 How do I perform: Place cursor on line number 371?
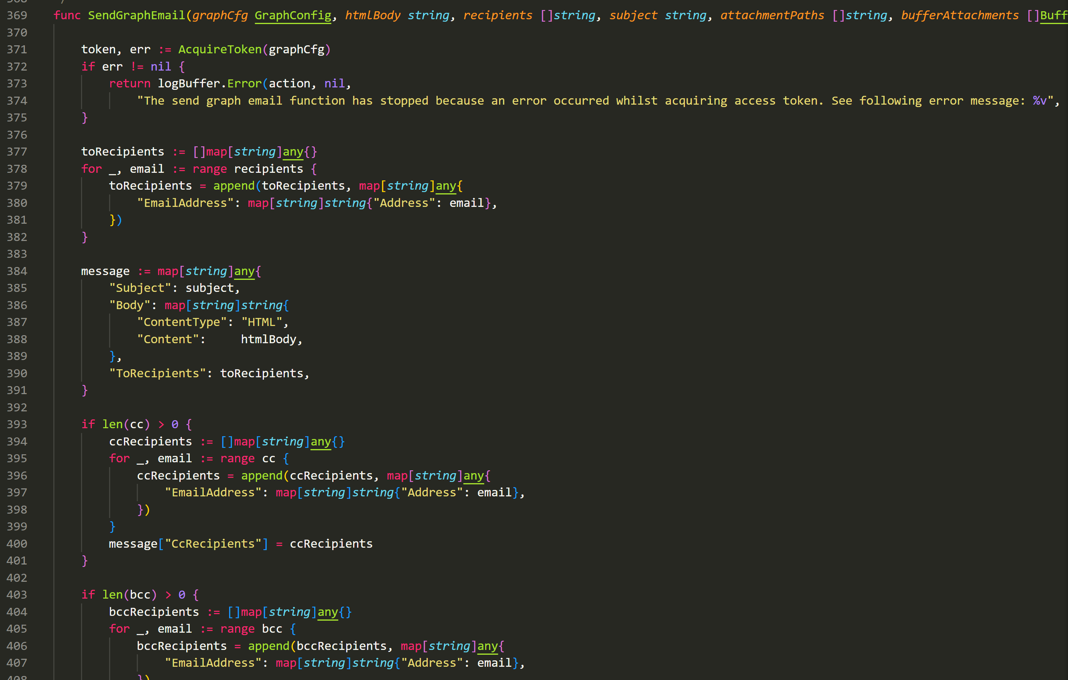coord(17,49)
